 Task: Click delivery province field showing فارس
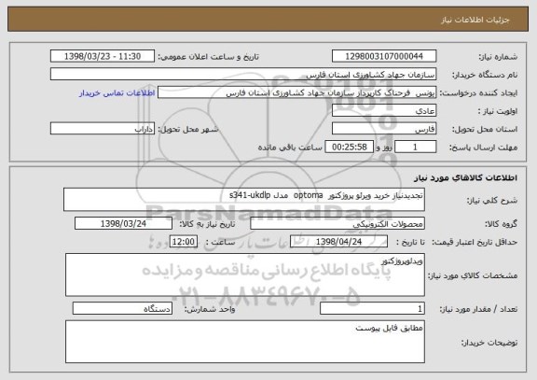(x=384, y=129)
